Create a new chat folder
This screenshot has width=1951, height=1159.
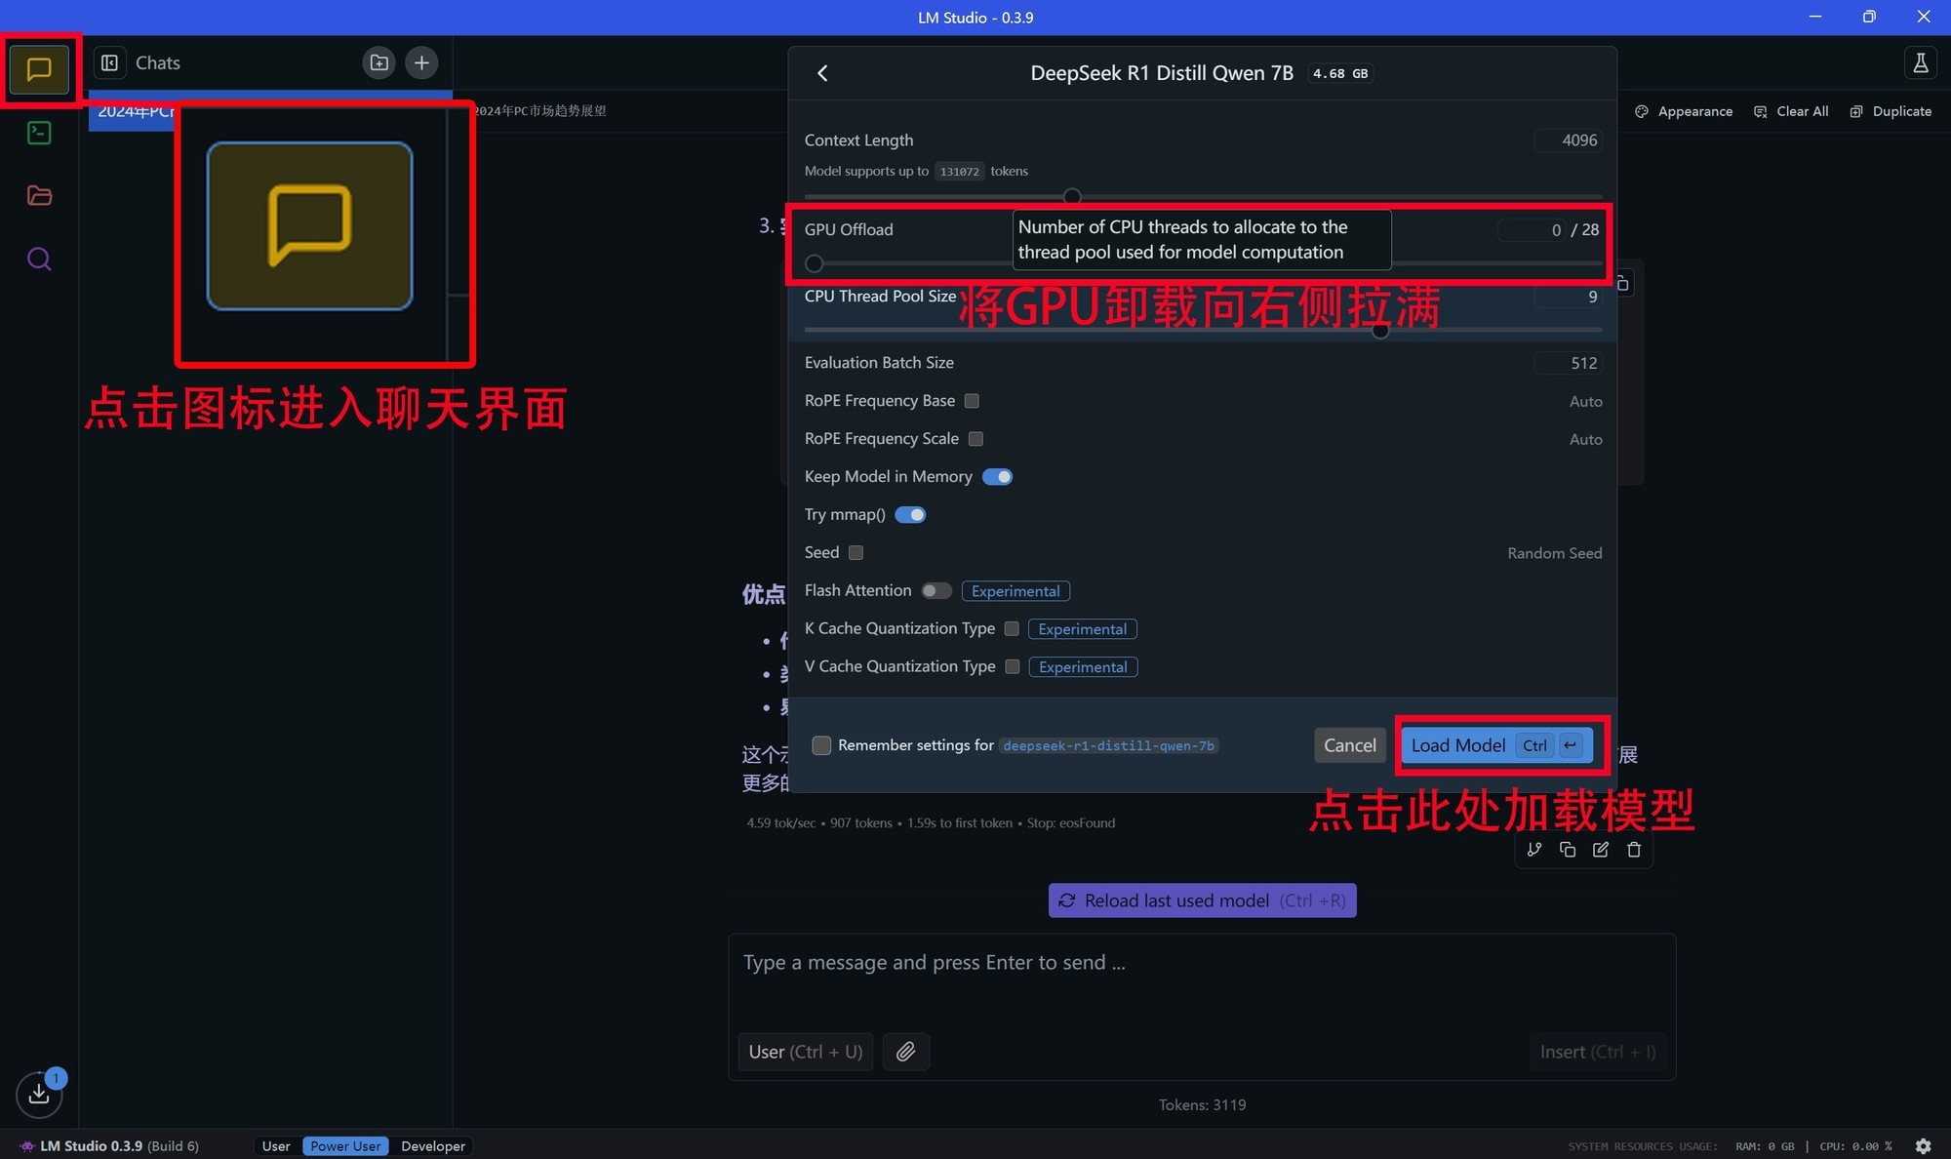click(x=378, y=62)
